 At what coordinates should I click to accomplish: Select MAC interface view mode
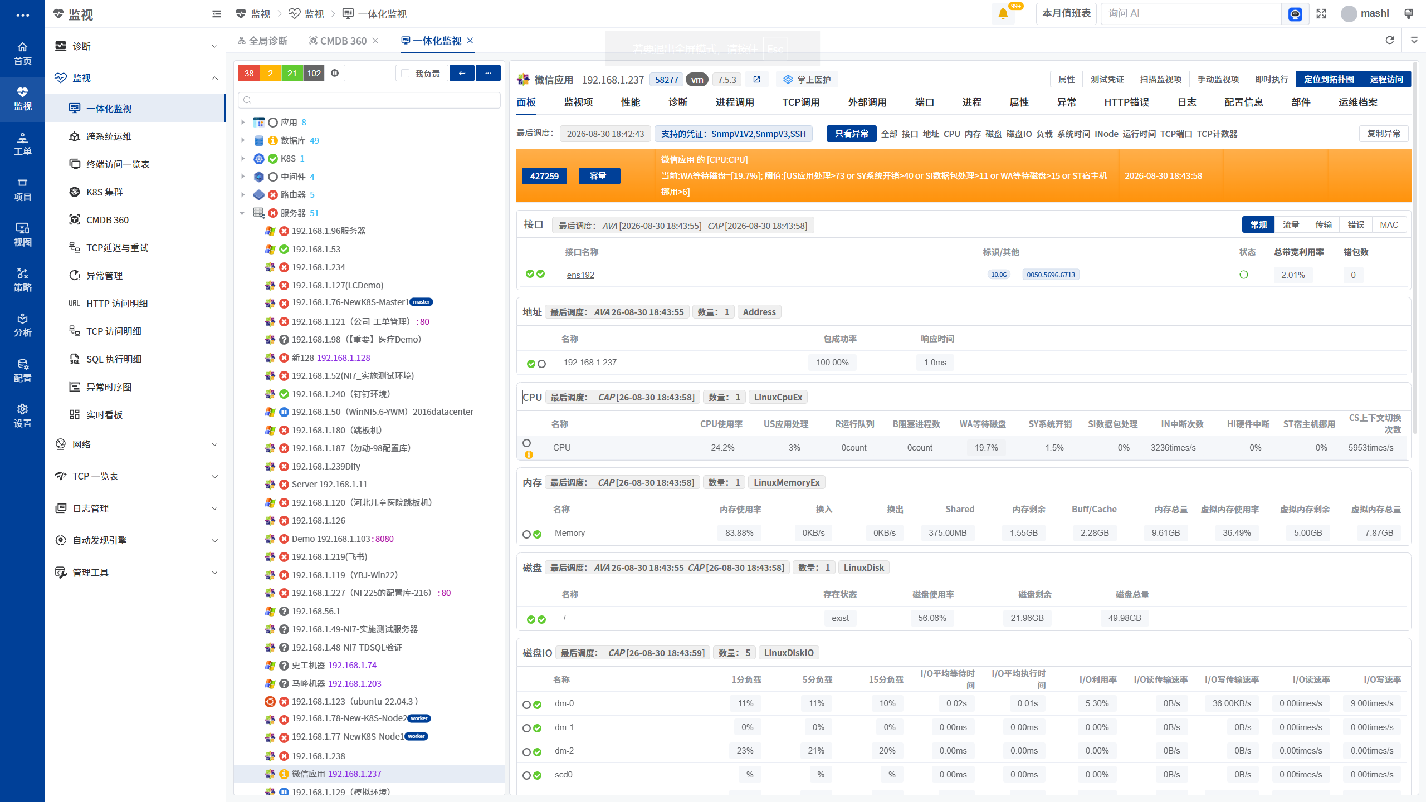(1389, 224)
